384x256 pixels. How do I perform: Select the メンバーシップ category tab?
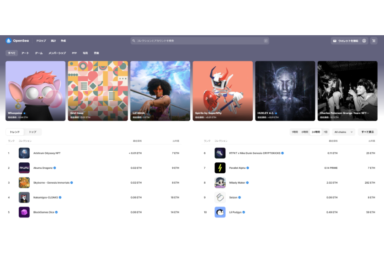(x=57, y=53)
